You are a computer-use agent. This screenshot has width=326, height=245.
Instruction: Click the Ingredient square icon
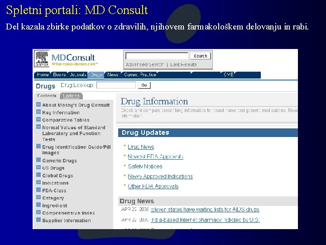tap(38, 205)
